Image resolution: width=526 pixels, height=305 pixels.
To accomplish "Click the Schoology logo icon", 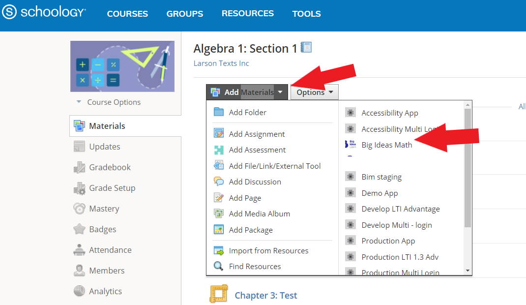I will pos(10,13).
